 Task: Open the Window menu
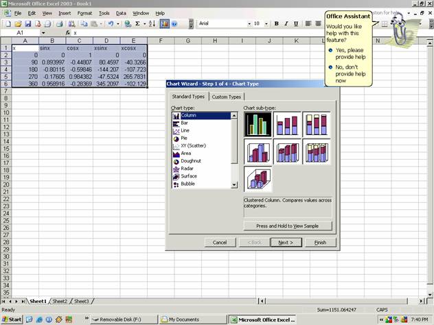click(x=141, y=13)
